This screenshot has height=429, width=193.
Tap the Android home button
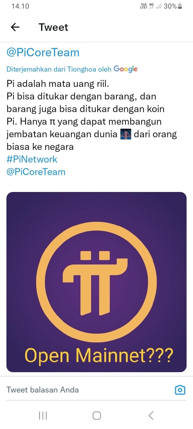(x=96, y=416)
